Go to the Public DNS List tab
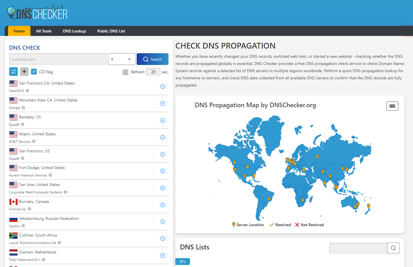The width and height of the screenshot is (413, 267). (111, 31)
